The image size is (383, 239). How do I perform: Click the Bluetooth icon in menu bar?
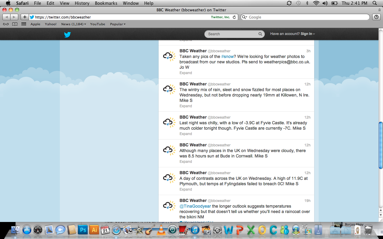pyautogui.click(x=307, y=3)
